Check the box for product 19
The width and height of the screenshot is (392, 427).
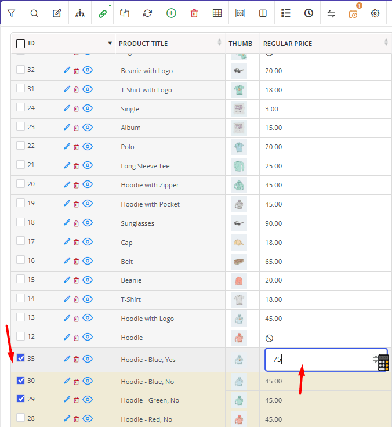coord(20,202)
